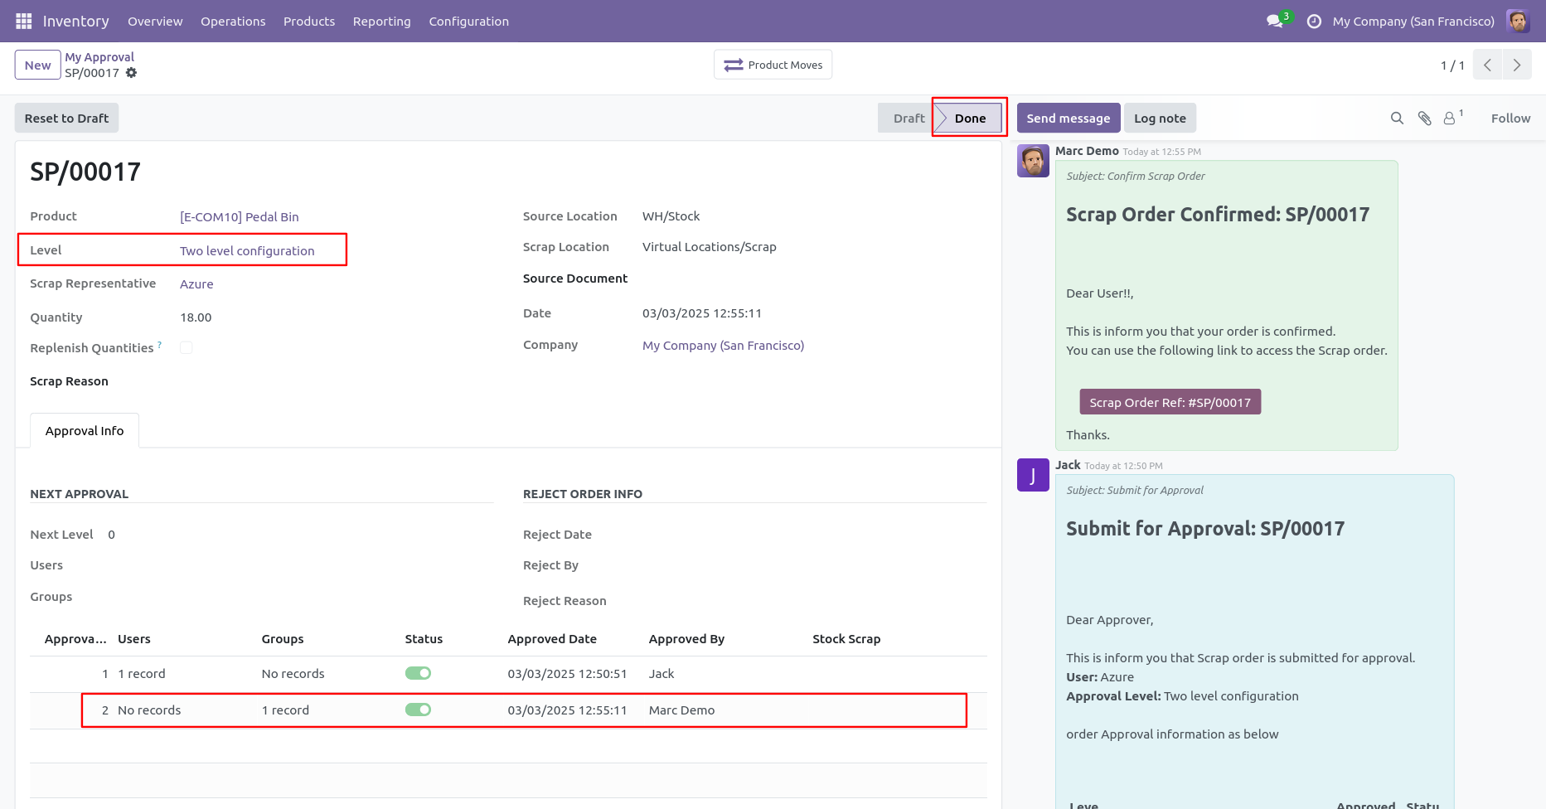
Task: Click the Product Moves smart button
Action: point(773,65)
